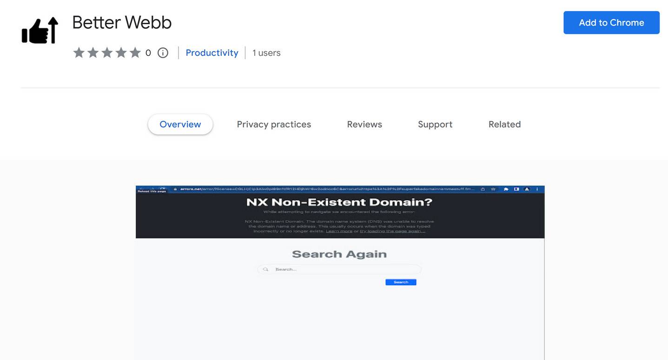Click the Search field in the preview image

344,269
